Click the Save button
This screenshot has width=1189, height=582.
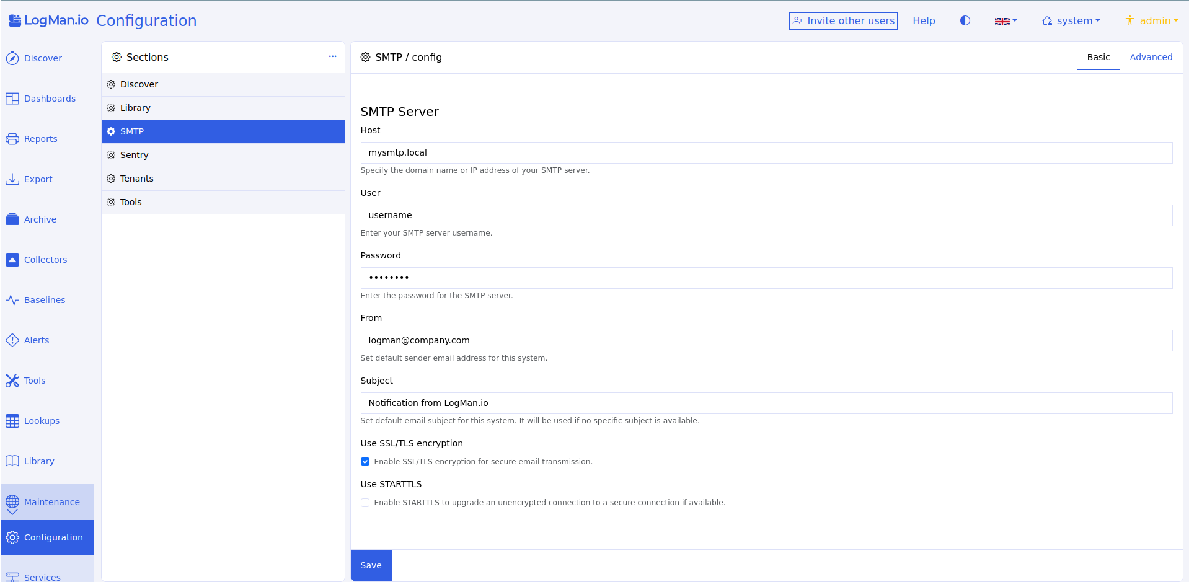coord(371,565)
